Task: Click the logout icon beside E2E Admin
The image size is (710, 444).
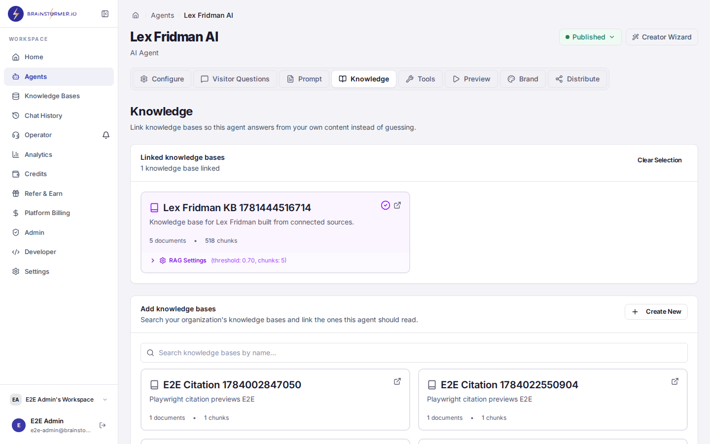Action: (x=103, y=425)
